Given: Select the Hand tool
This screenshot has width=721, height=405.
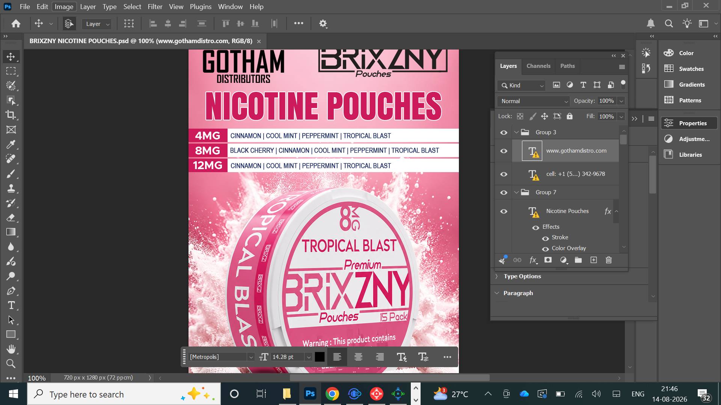Looking at the screenshot, I should tap(11, 349).
